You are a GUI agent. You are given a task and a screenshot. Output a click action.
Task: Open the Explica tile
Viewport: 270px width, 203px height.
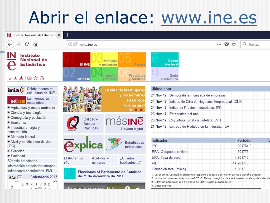(83, 144)
